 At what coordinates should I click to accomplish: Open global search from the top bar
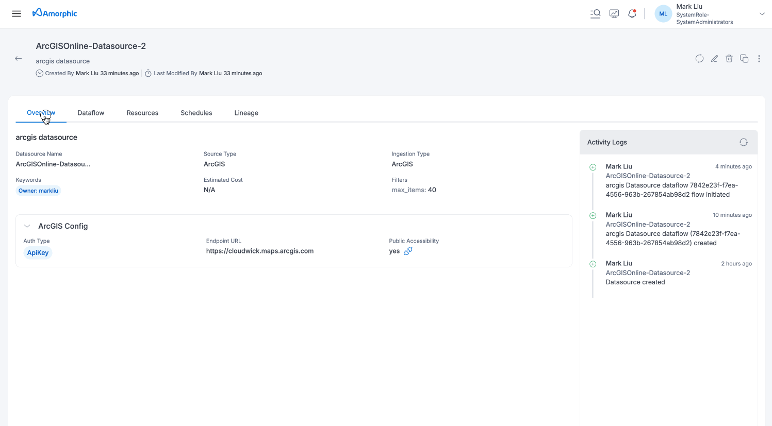595,13
